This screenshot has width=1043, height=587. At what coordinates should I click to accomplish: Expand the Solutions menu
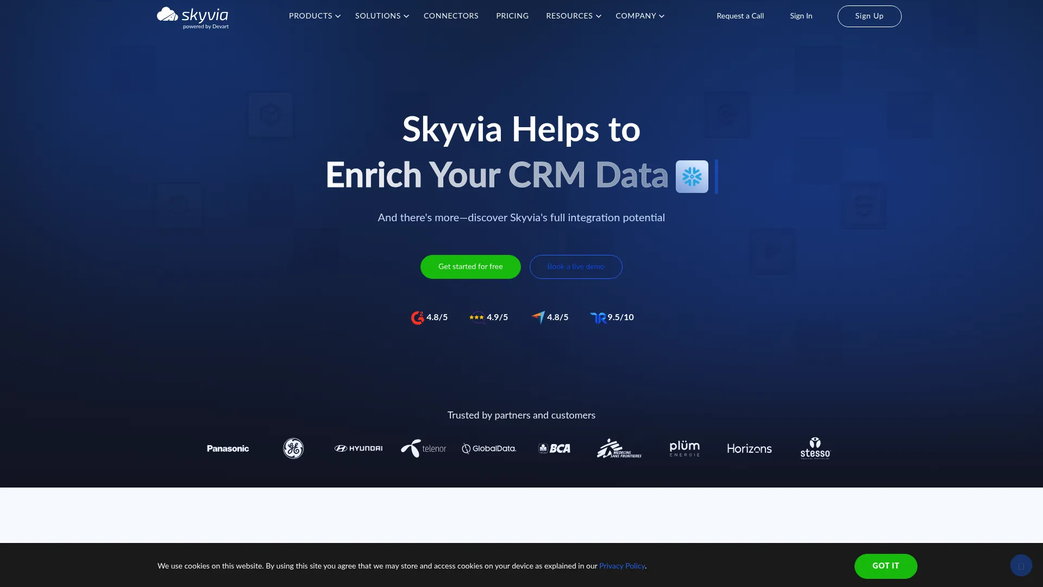[382, 16]
